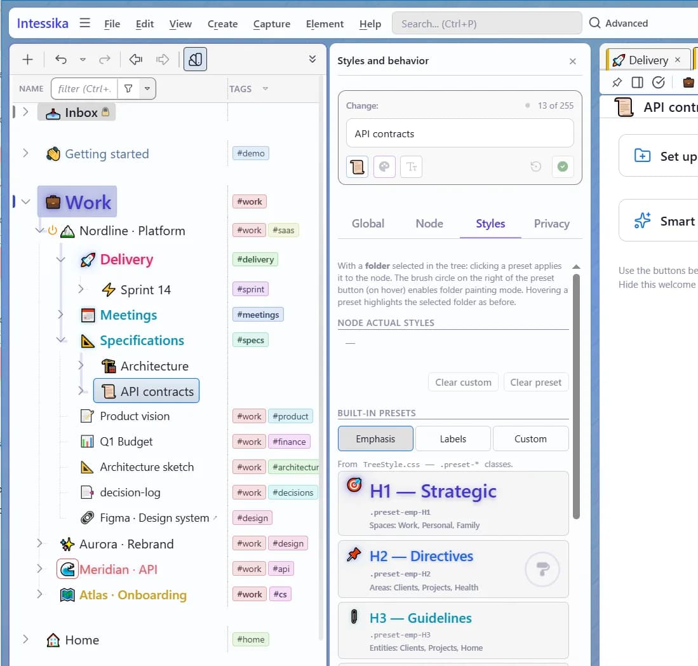Open the Capture menu

click(272, 24)
